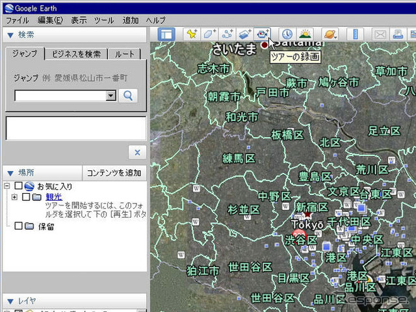Click the 狛江市 map label
416x312 pixels.
pos(203,271)
